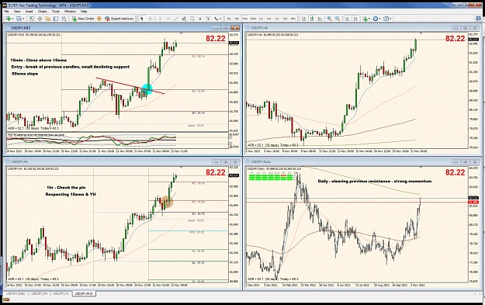Switch timeframe to MN
The image size is (485, 305).
pyautogui.click(x=293, y=19)
